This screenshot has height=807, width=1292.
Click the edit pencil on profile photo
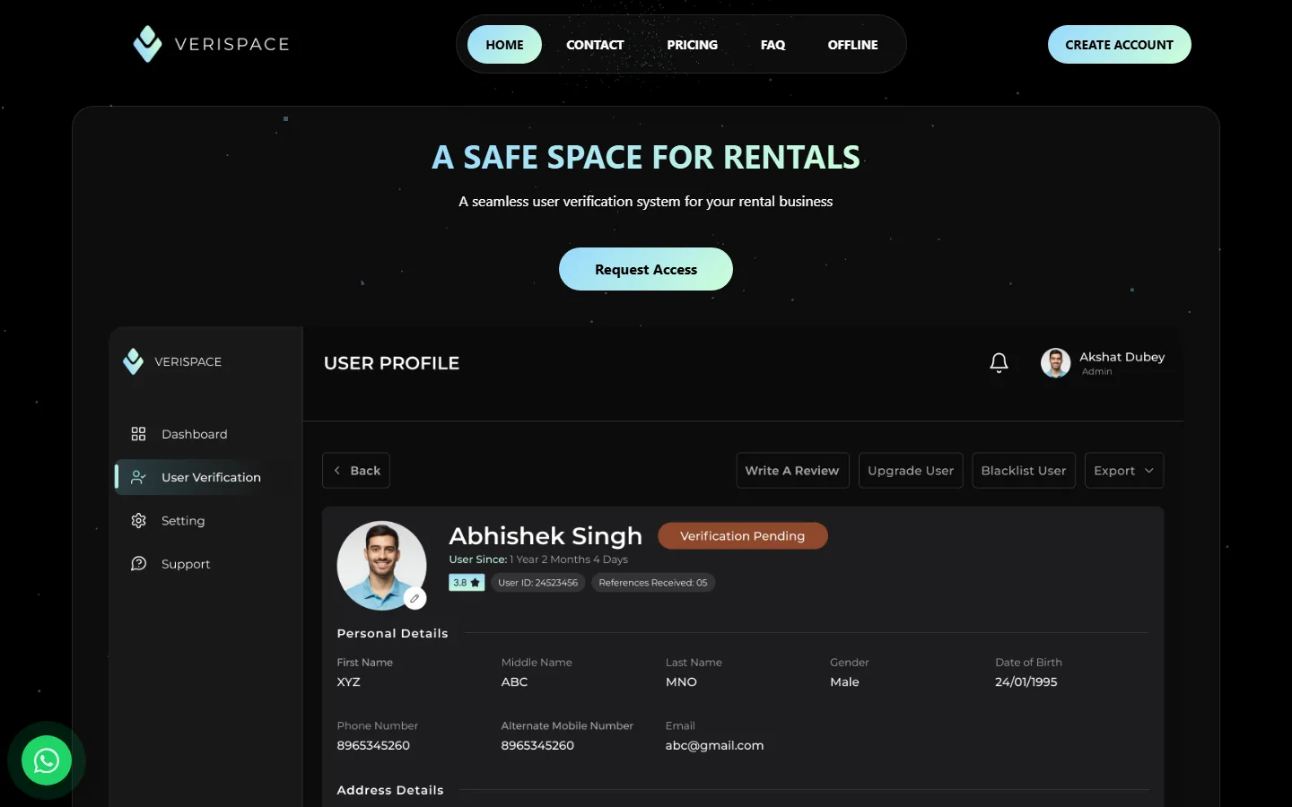coord(415,598)
